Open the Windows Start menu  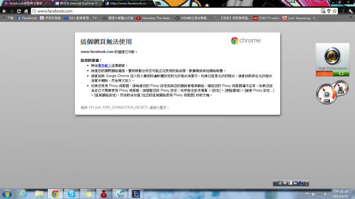pyautogui.click(x=7, y=194)
